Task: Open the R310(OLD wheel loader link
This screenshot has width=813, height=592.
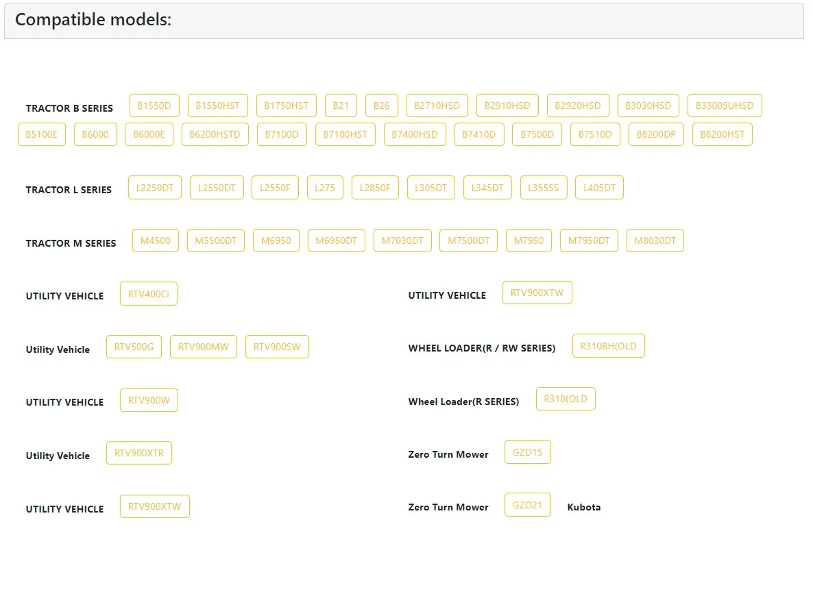Action: click(566, 399)
